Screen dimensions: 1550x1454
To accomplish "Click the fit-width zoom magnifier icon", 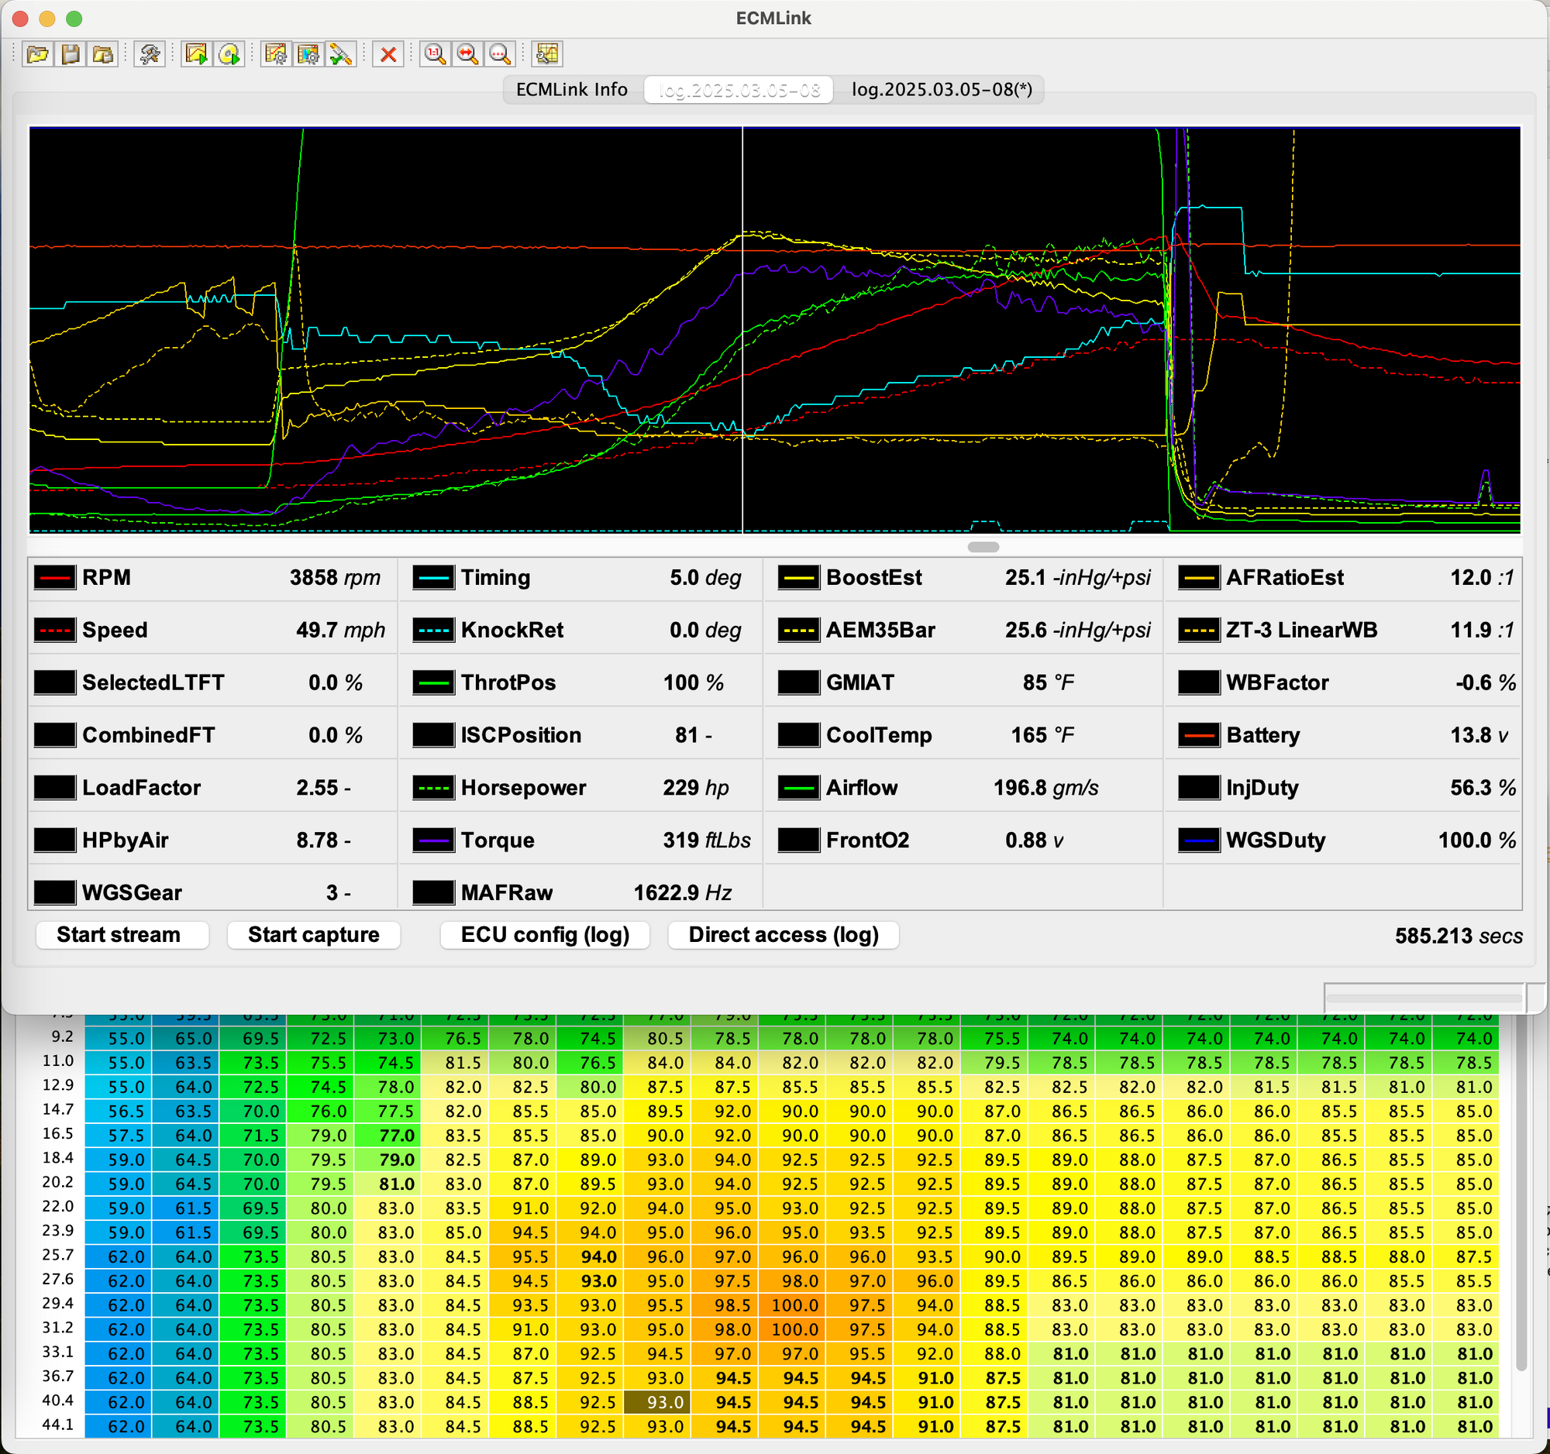I will point(467,53).
